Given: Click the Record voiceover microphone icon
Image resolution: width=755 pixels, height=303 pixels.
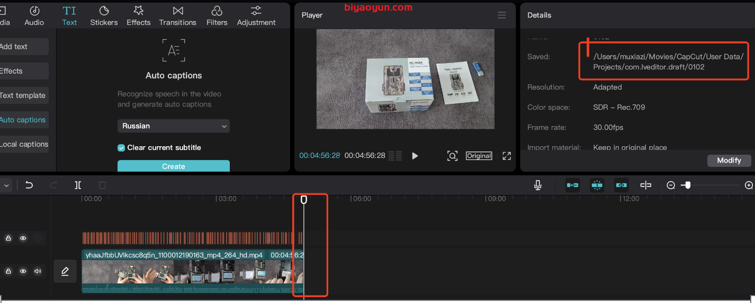Looking at the screenshot, I should [x=538, y=185].
